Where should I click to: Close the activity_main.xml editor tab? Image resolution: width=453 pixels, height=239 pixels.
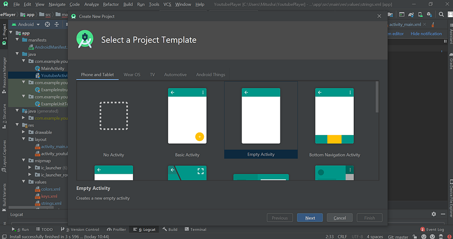coord(424,25)
